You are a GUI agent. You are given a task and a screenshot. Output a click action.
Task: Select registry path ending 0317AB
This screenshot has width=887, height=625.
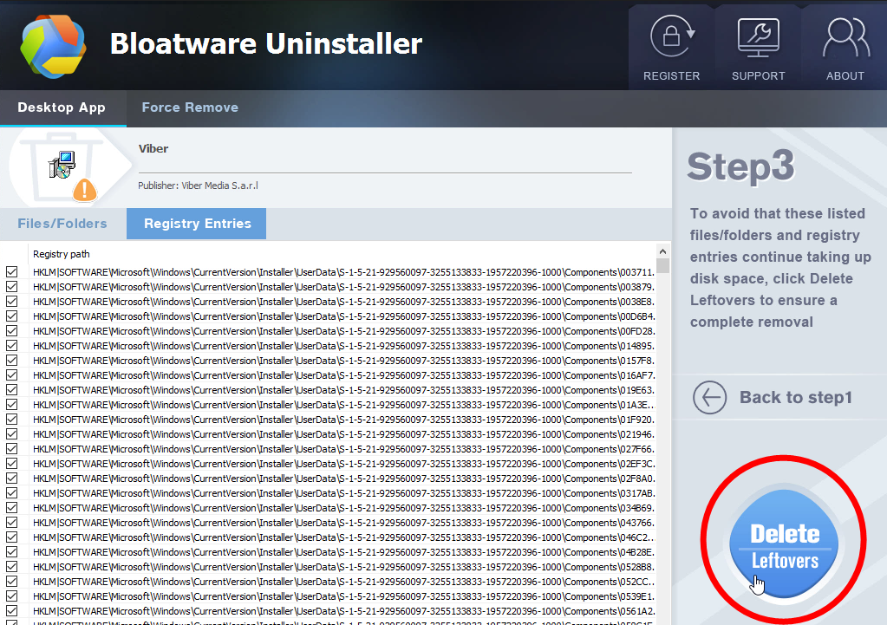[343, 493]
